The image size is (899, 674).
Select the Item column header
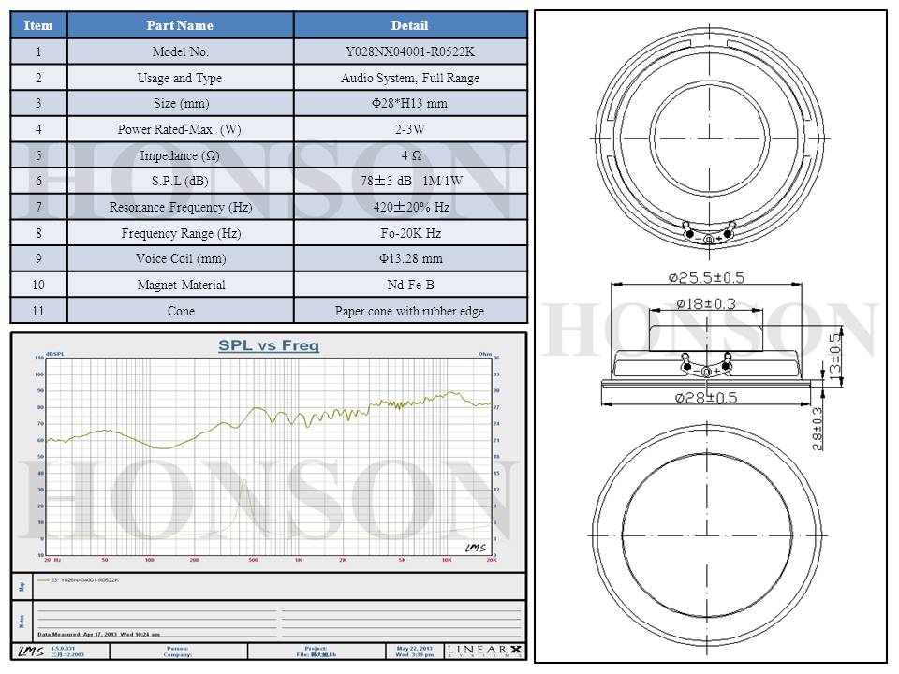(38, 25)
